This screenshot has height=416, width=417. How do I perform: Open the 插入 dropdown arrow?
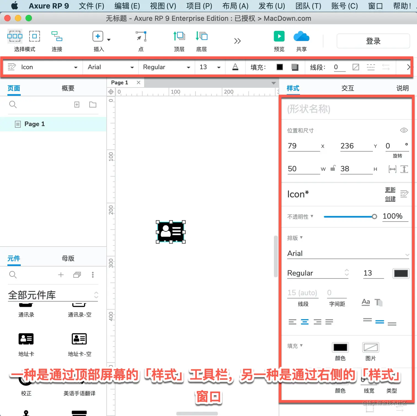pyautogui.click(x=109, y=40)
